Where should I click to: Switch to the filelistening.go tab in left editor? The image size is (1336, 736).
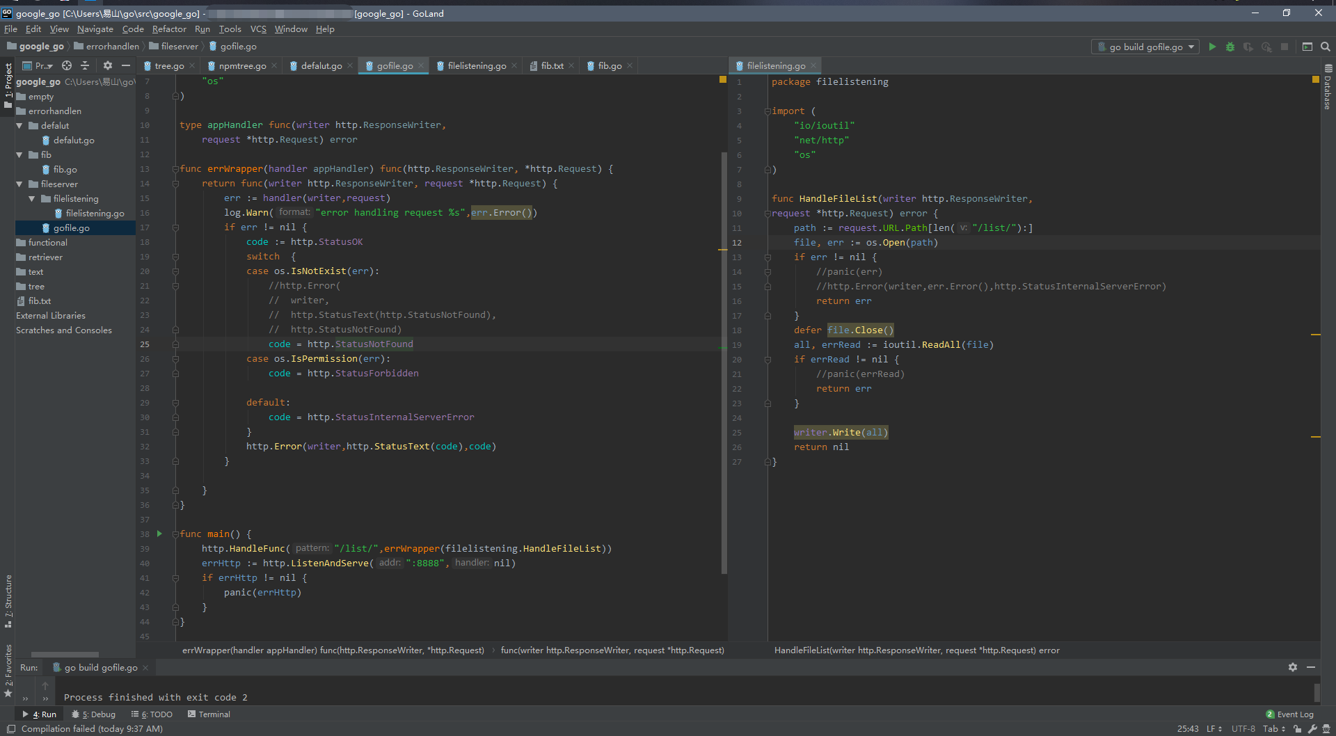[476, 65]
